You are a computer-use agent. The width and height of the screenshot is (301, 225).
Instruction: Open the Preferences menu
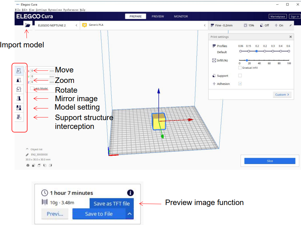(x=71, y=10)
